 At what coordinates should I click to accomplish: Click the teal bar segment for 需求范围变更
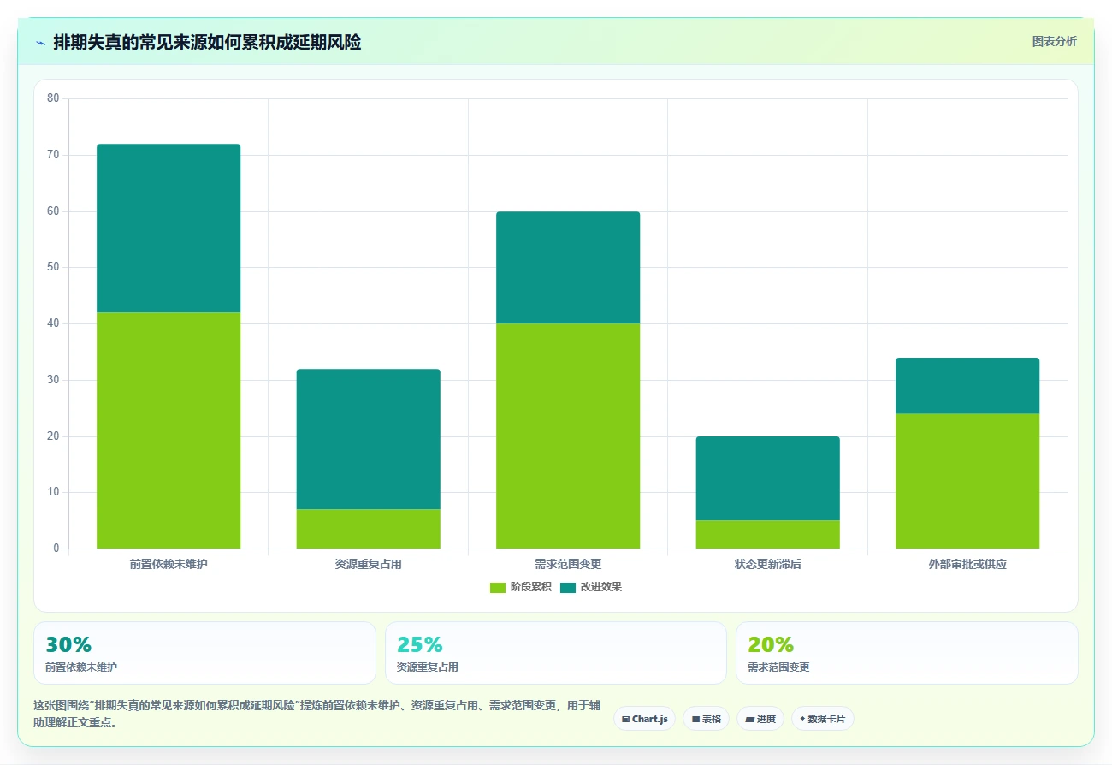point(568,268)
